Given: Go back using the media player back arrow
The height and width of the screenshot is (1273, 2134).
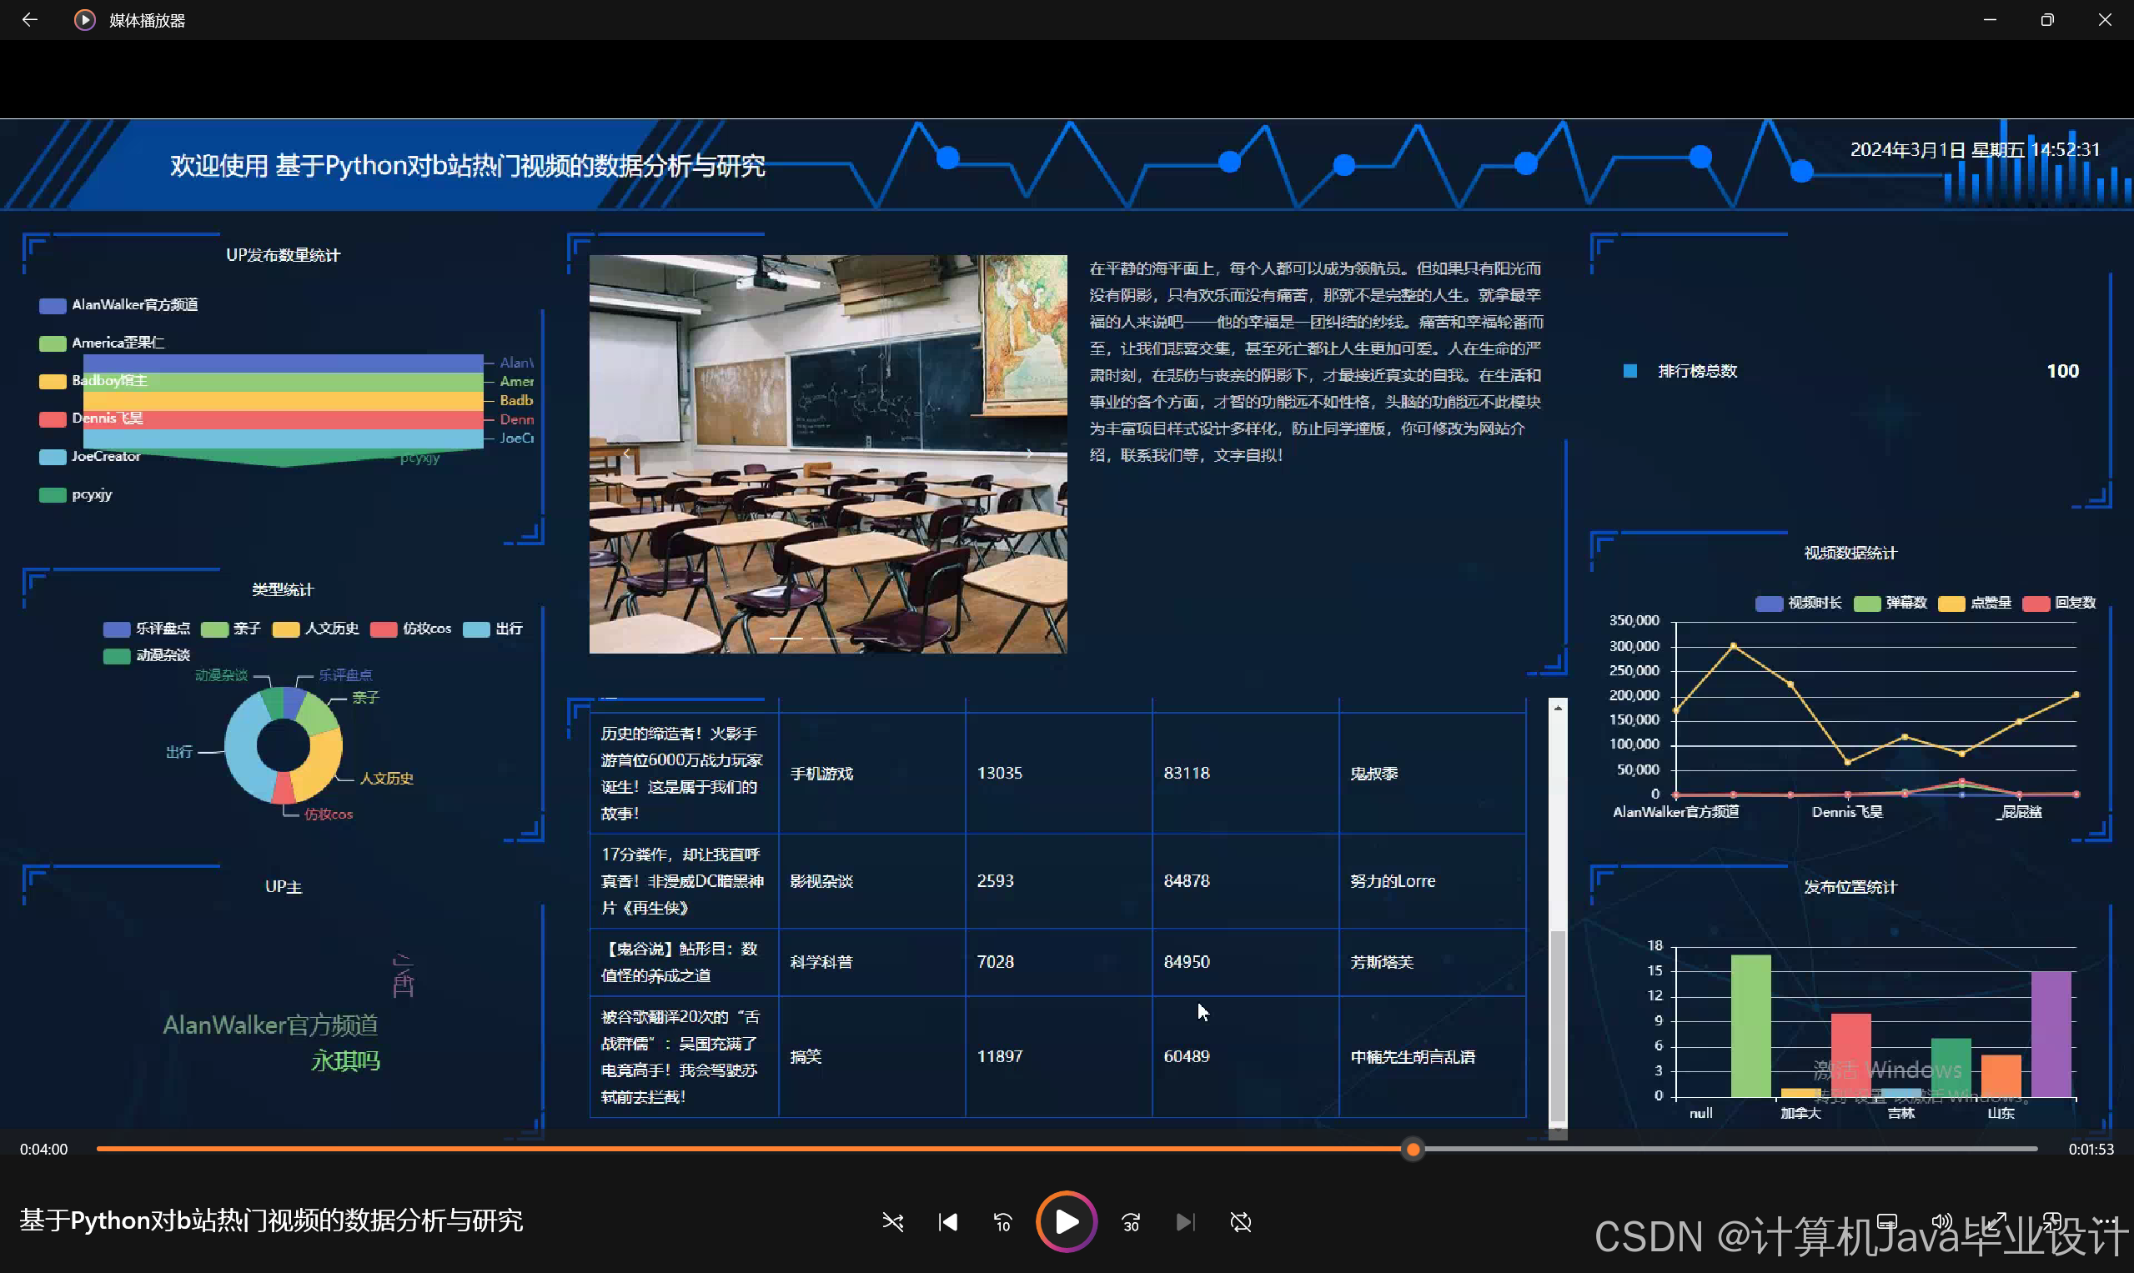Looking at the screenshot, I should coord(29,20).
